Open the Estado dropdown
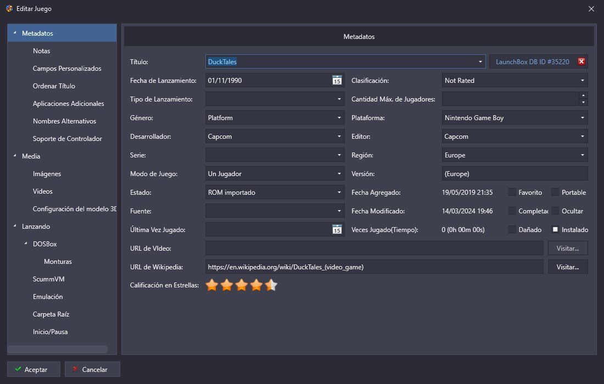604x384 pixels. click(339, 193)
